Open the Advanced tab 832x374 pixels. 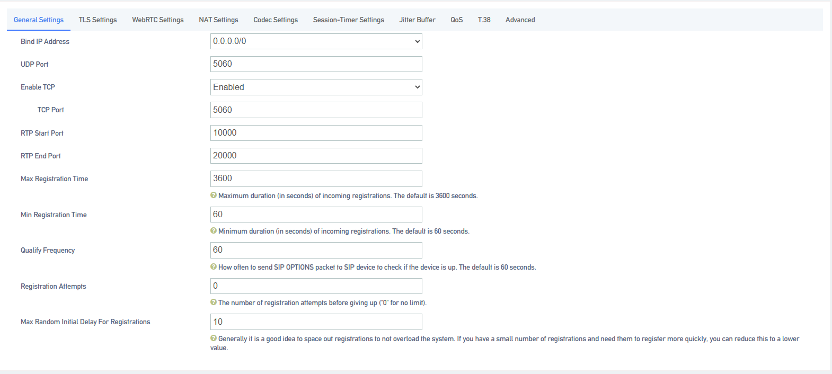tap(520, 20)
